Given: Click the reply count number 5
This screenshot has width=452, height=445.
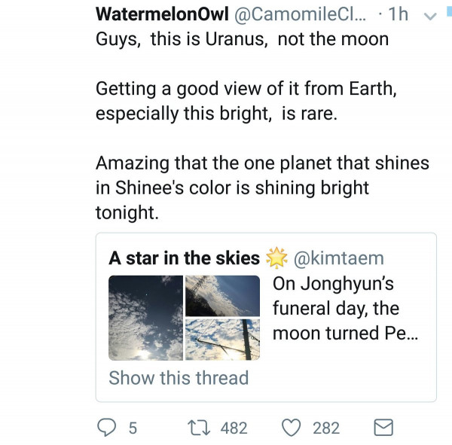Looking at the screenshot, I should point(133,428).
